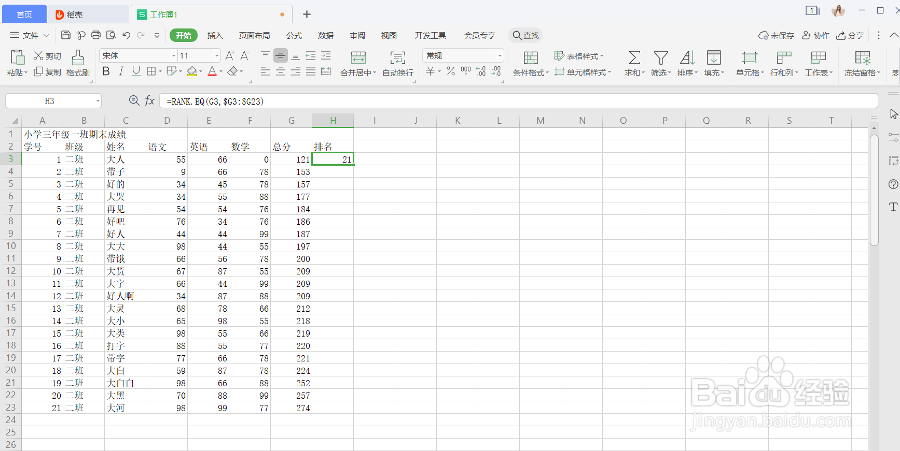Select column G header

coord(291,121)
